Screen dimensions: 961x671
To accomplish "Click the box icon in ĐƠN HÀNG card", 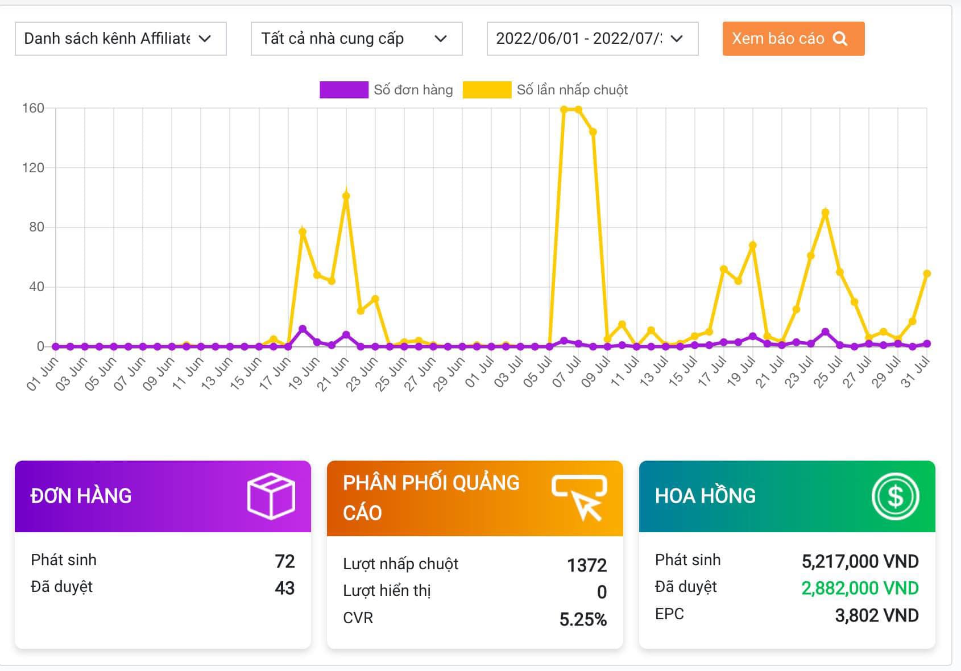I will (x=271, y=496).
